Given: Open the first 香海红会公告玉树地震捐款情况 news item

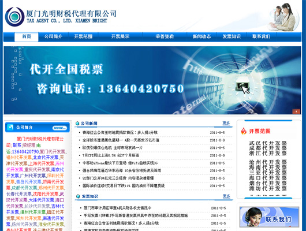Looking at the screenshot, I should click(120, 132).
